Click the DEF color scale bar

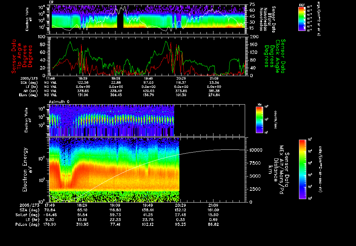pyautogui.click(x=302, y=19)
